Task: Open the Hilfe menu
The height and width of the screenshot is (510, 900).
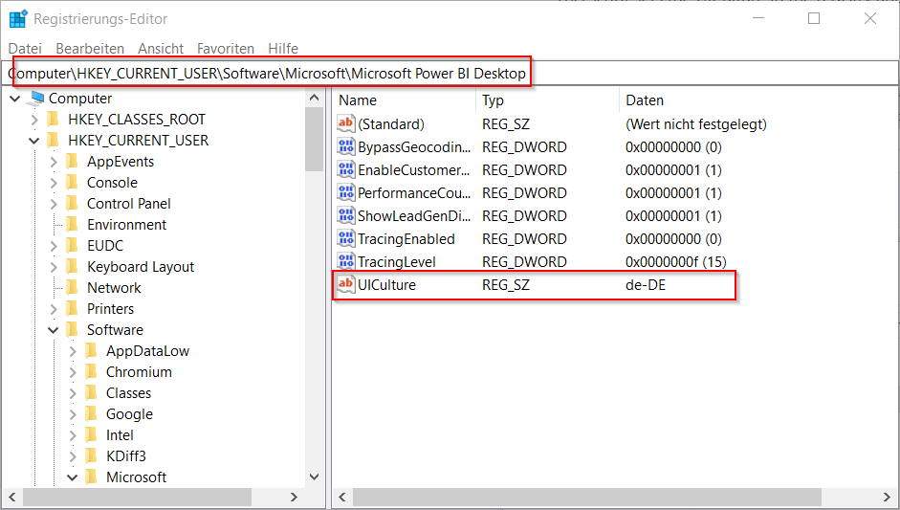Action: (x=283, y=49)
